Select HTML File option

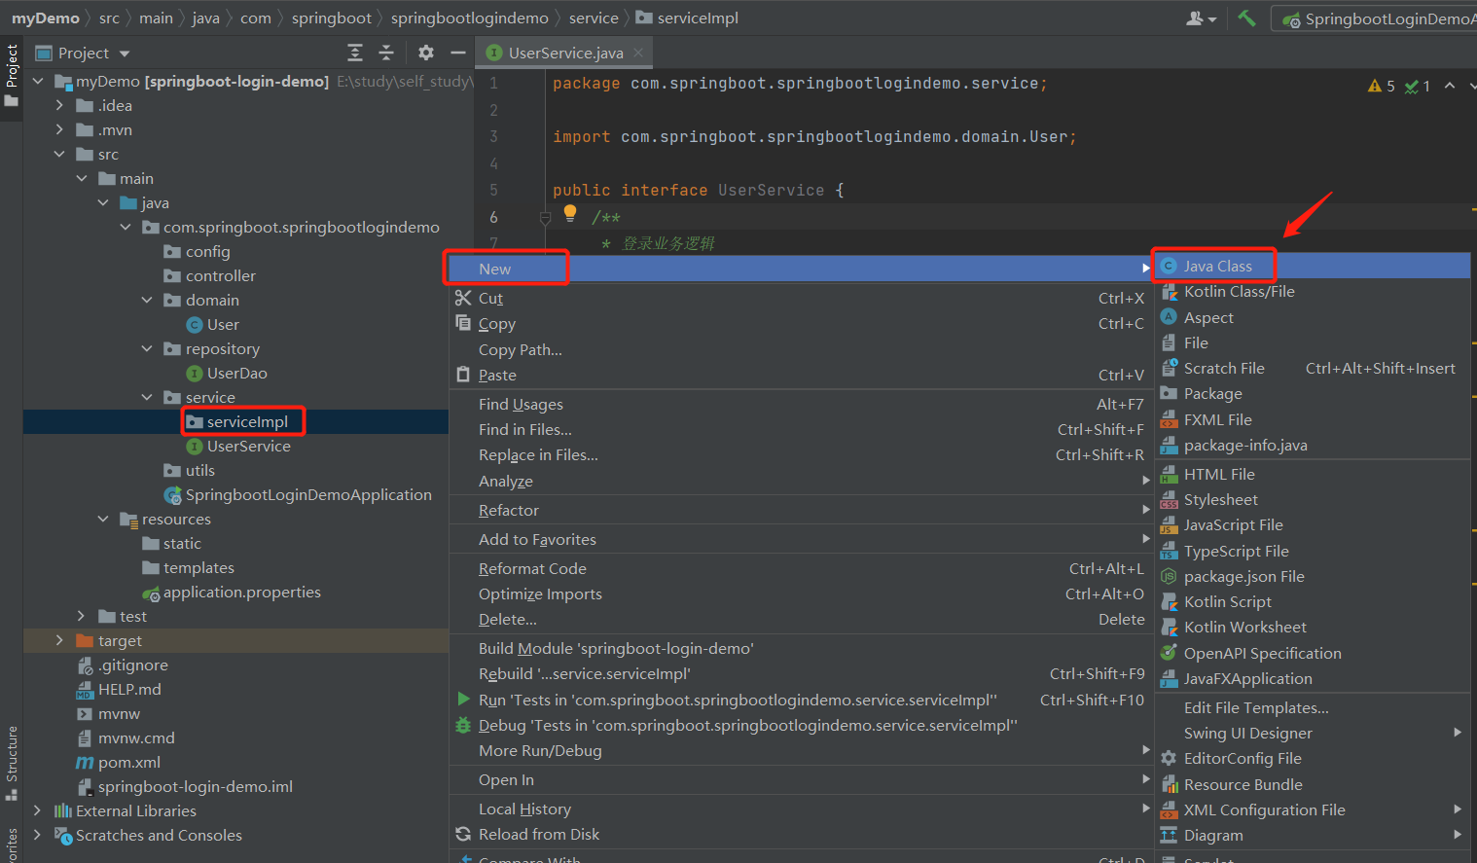point(1312,474)
